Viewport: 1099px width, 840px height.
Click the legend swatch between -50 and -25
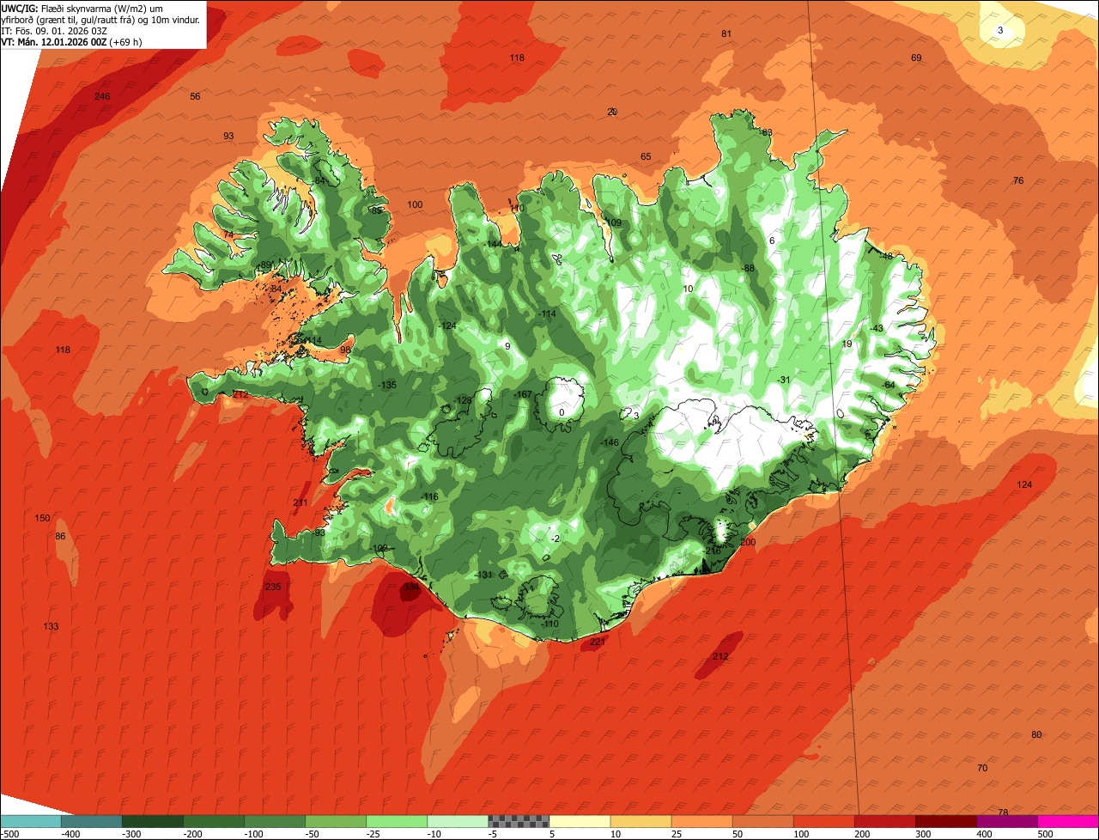coord(336,821)
